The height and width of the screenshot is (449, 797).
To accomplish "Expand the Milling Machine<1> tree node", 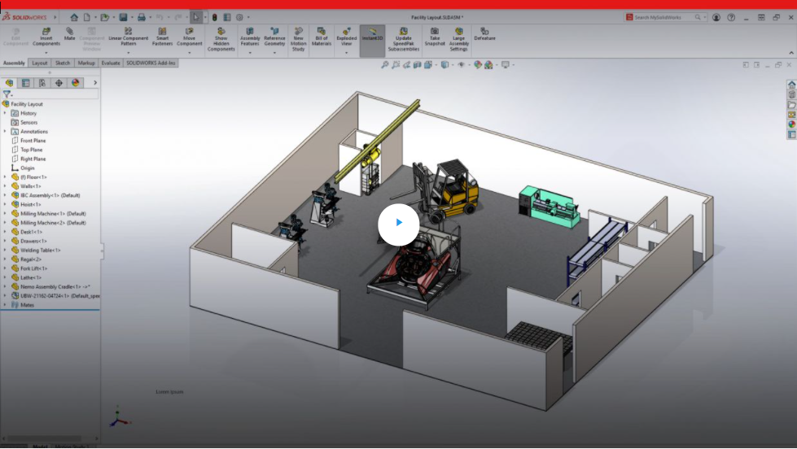I will pyautogui.click(x=5, y=214).
